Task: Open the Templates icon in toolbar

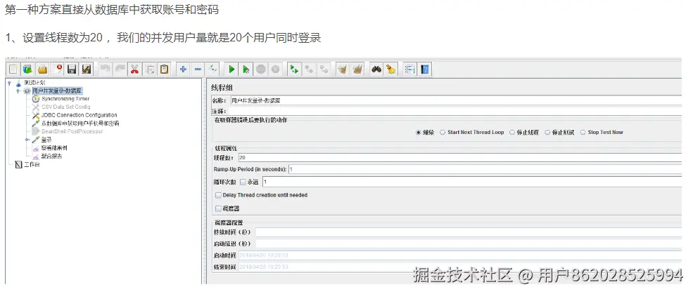Action: tap(28, 69)
